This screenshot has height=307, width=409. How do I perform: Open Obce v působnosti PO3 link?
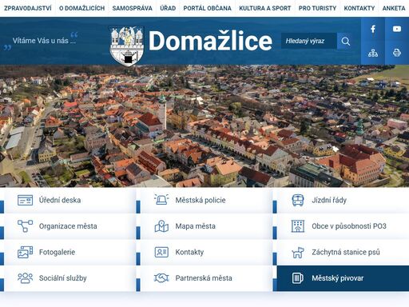[x=349, y=226]
